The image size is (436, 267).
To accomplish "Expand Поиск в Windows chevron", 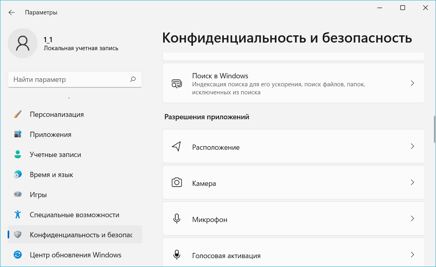I will (x=412, y=83).
